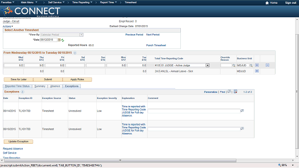Open help icon next to Exceptions heading
Image resolution: width=299 pixels, height=168 pixels.
(22, 92)
